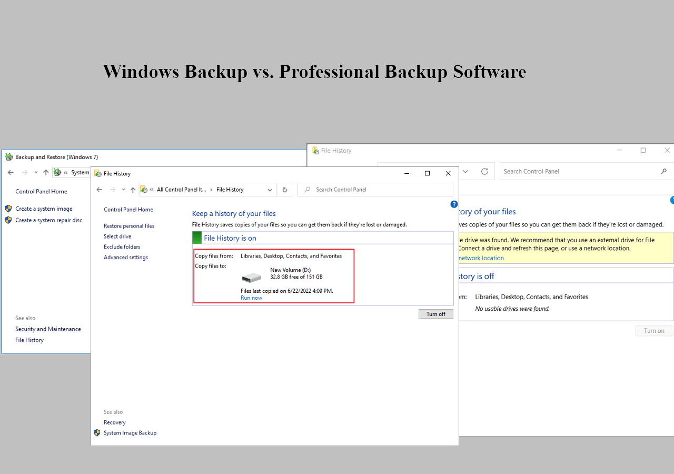Click the "Copy files from:" label

pos(214,256)
